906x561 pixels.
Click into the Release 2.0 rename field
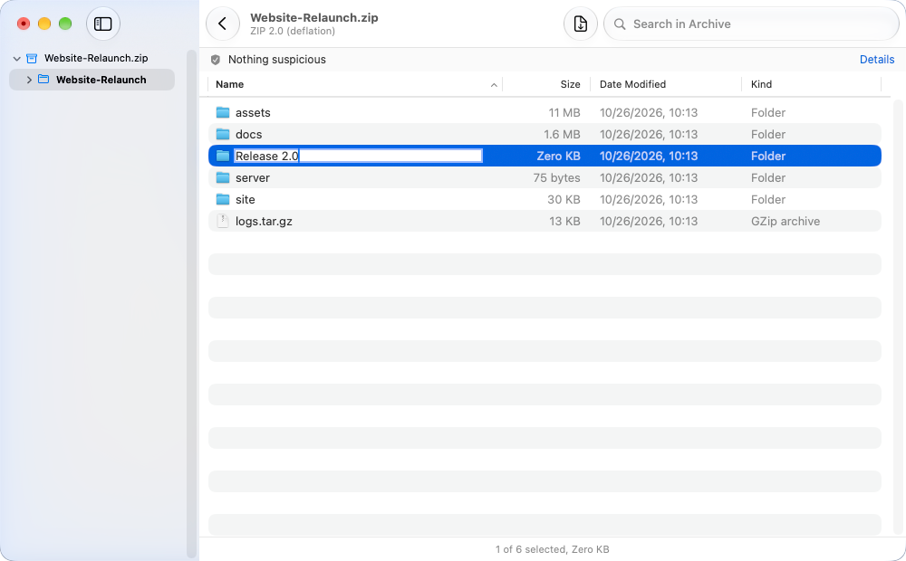coord(358,156)
